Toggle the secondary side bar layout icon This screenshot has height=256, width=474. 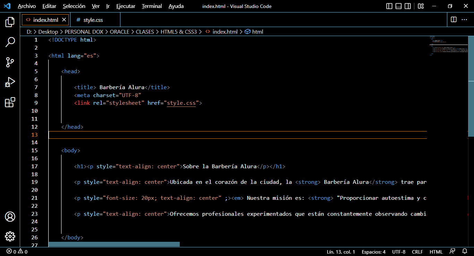pyautogui.click(x=408, y=6)
